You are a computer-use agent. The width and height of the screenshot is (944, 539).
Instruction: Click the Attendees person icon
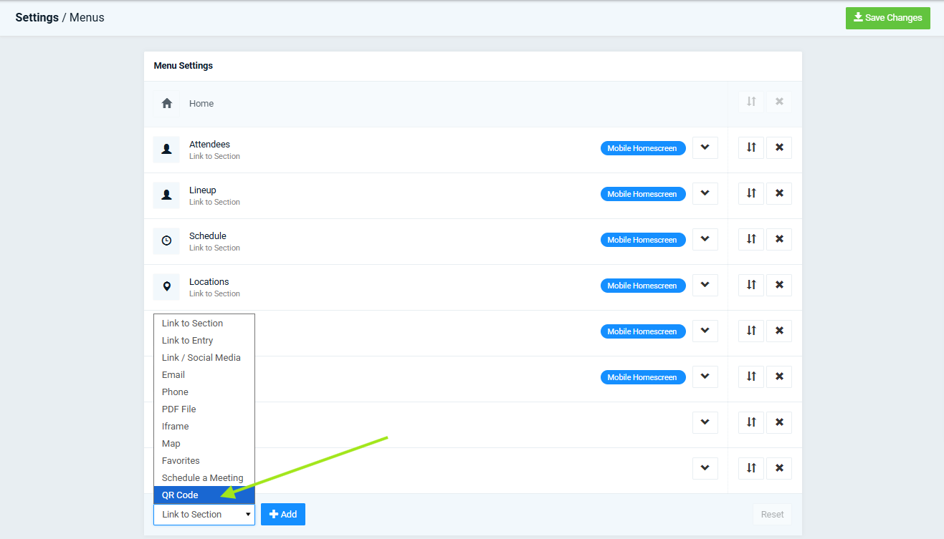(x=167, y=150)
